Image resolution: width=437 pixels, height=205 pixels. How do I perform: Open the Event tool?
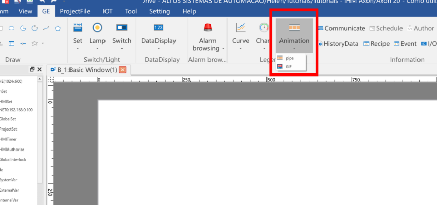(x=405, y=44)
